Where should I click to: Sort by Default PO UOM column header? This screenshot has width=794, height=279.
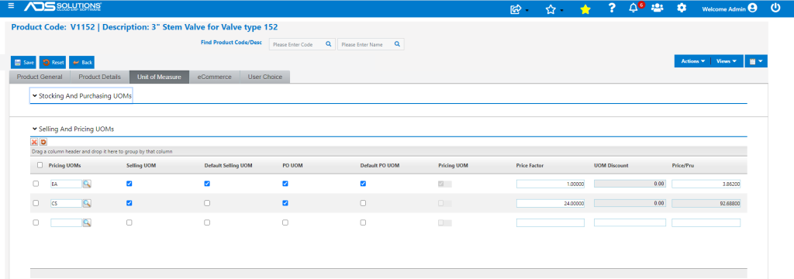pyautogui.click(x=380, y=165)
